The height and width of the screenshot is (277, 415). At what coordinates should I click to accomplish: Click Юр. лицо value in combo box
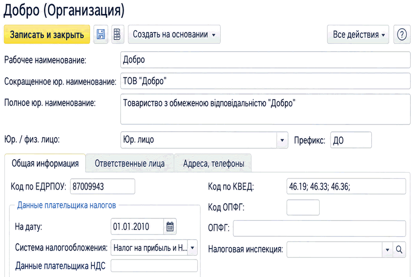pos(139,139)
